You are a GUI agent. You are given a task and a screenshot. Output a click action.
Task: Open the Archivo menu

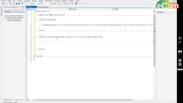3,1
